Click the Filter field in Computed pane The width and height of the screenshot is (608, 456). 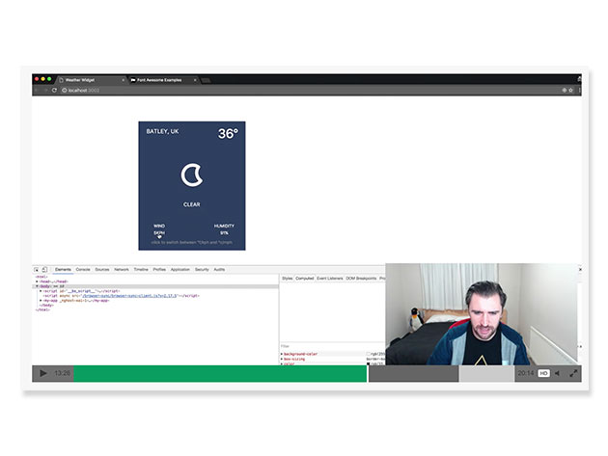pos(332,346)
